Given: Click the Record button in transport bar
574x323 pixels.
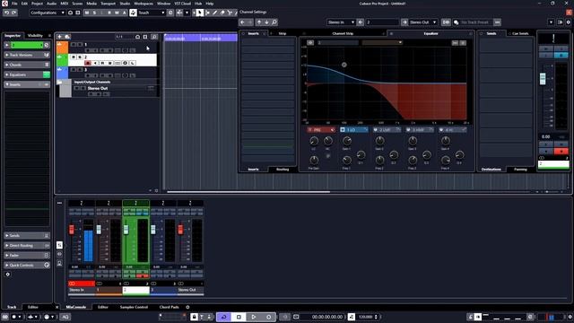Looking at the screenshot, I should tap(268, 317).
